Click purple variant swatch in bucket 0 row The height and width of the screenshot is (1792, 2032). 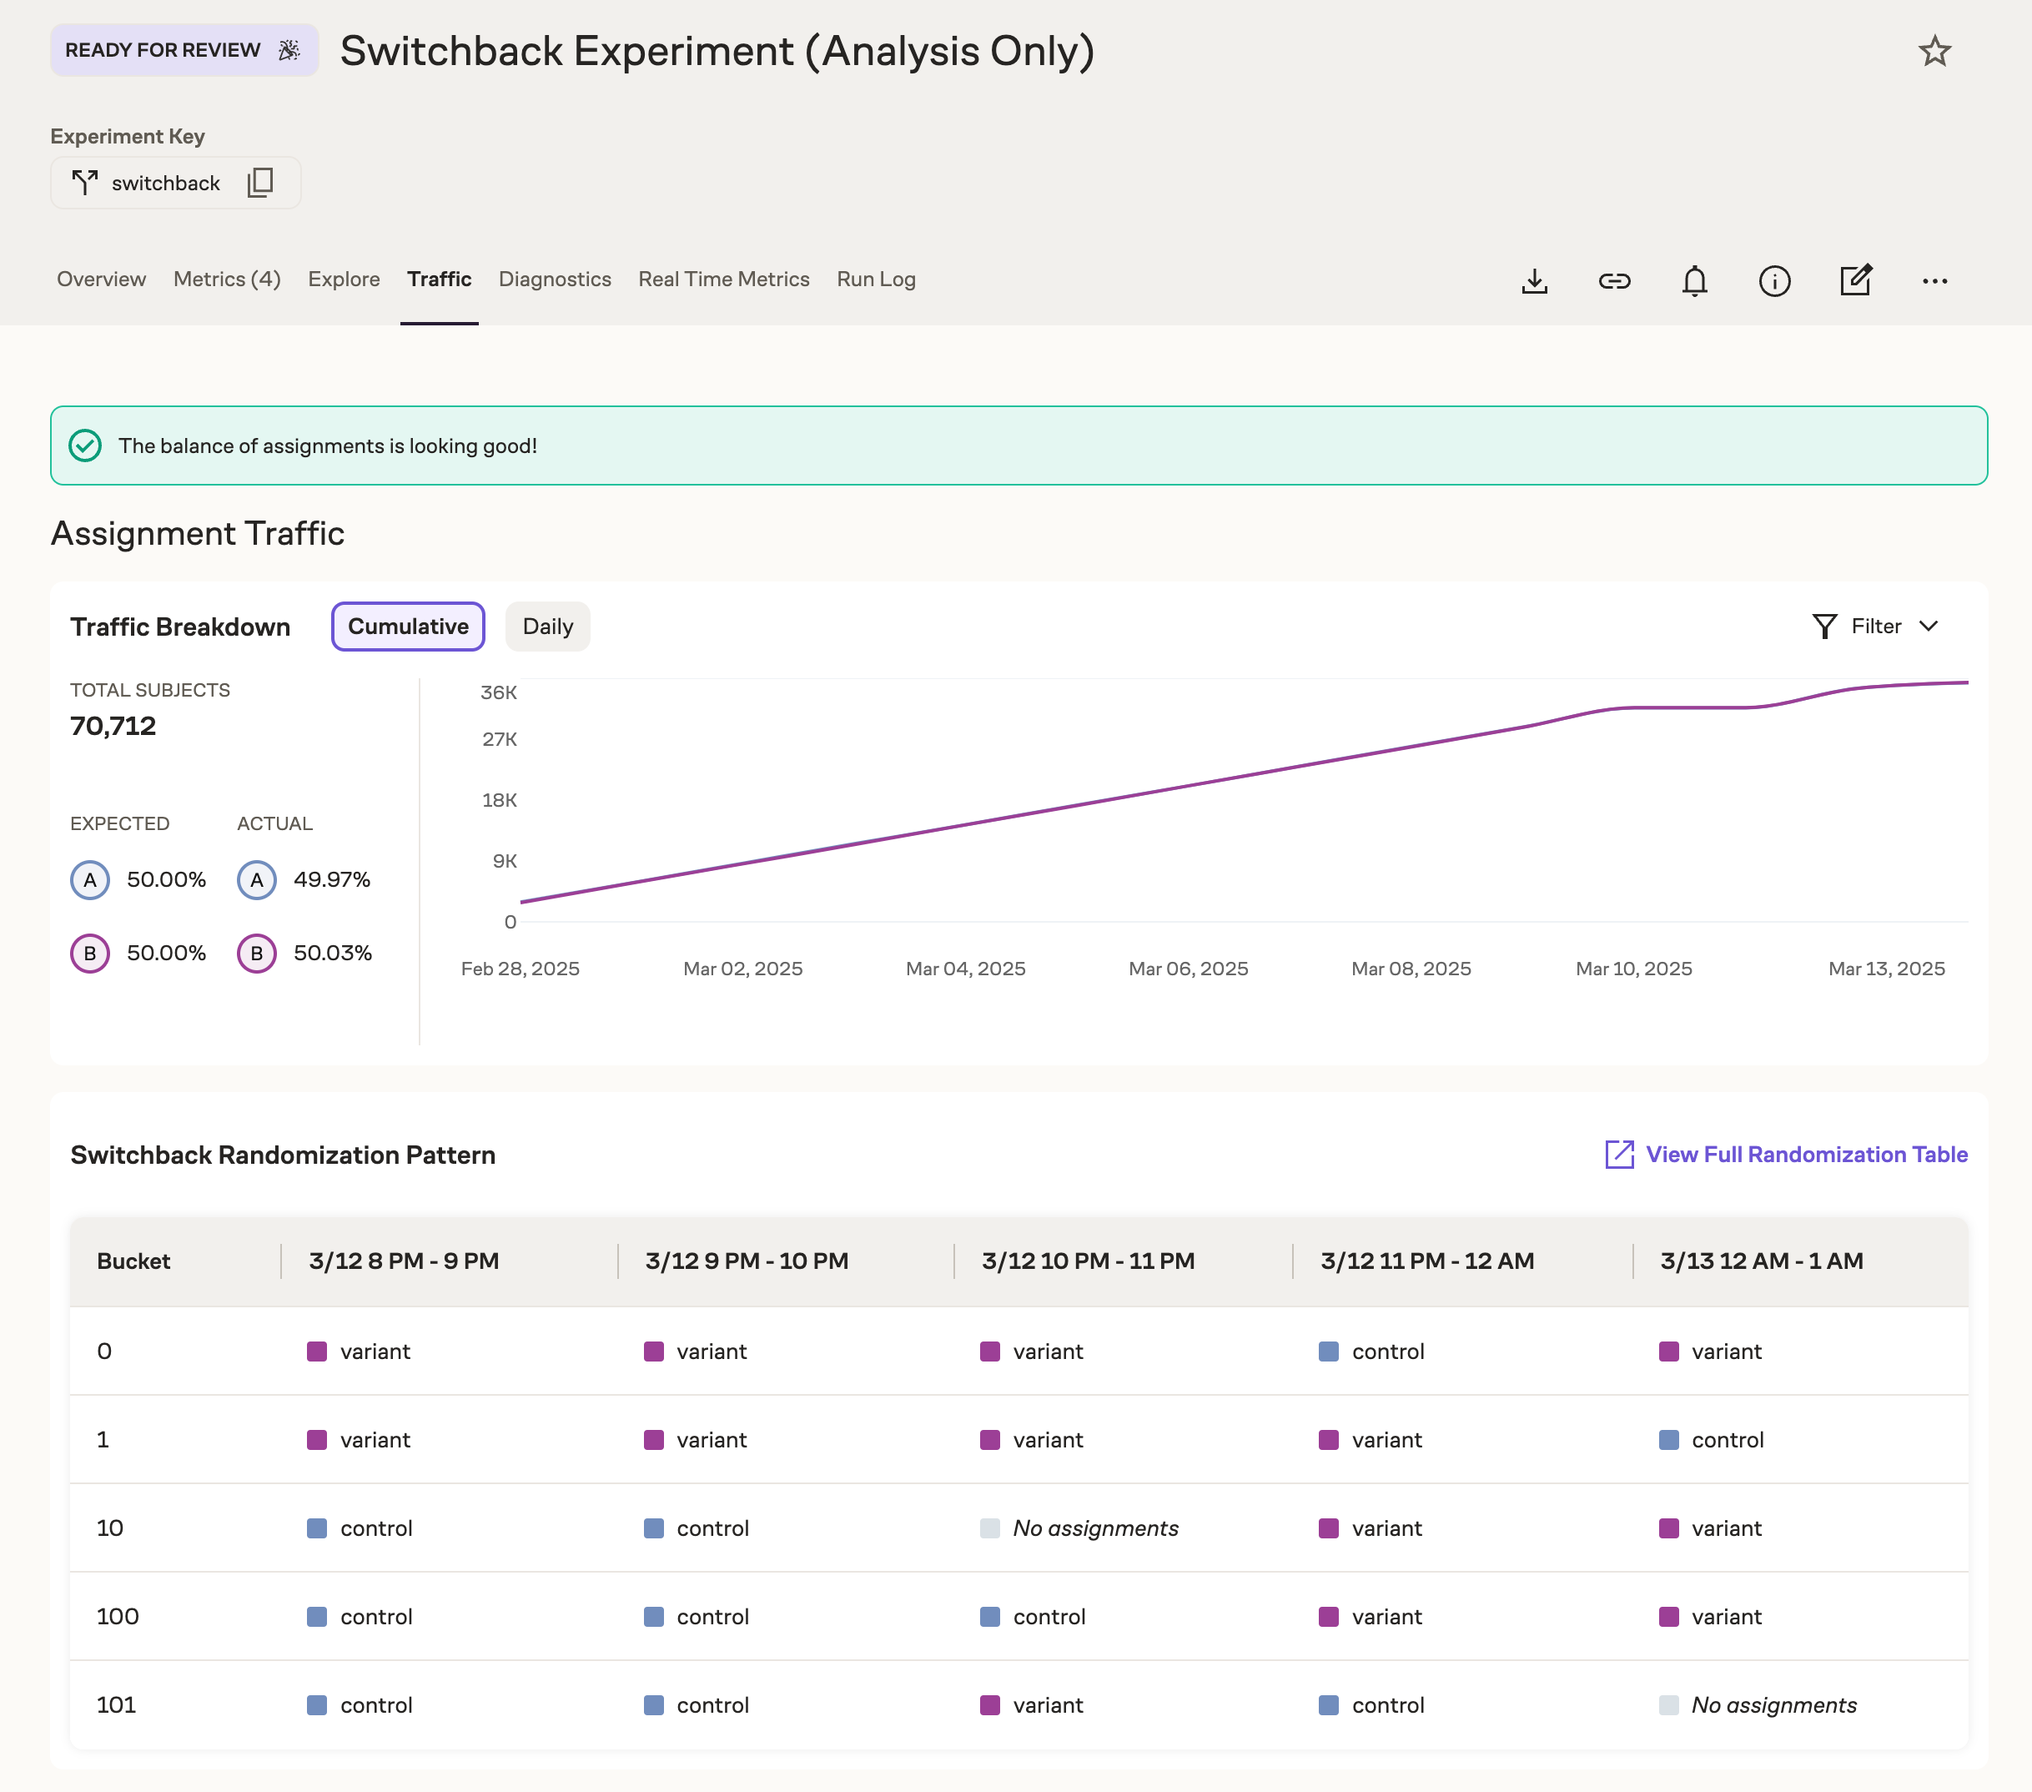pos(317,1352)
